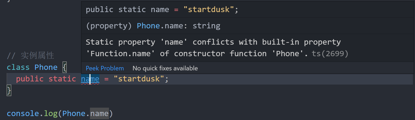This screenshot has width=415, height=120.
Task: Click the Chinese comment line above class Phone
Action: (30, 56)
